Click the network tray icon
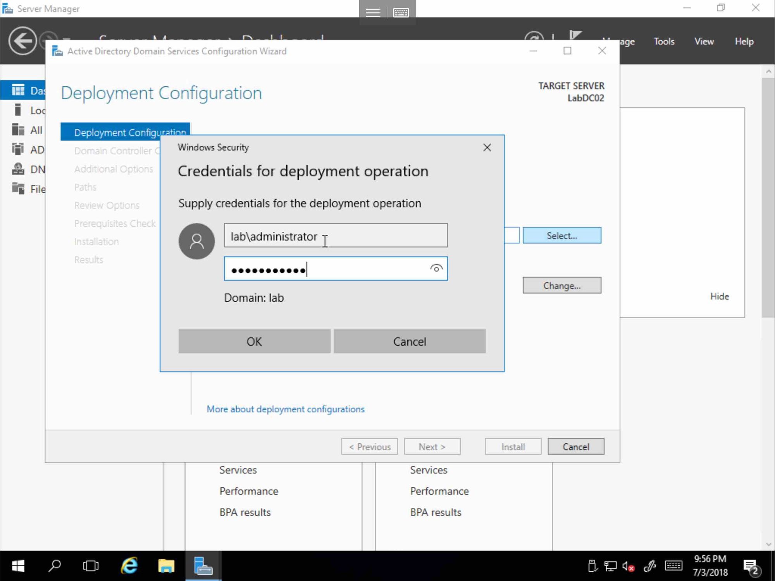This screenshot has width=775, height=581. [x=610, y=566]
